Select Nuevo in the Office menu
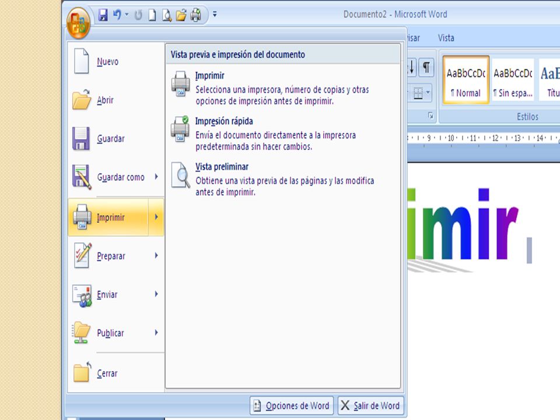Screen dimensions: 560x420 116,61
